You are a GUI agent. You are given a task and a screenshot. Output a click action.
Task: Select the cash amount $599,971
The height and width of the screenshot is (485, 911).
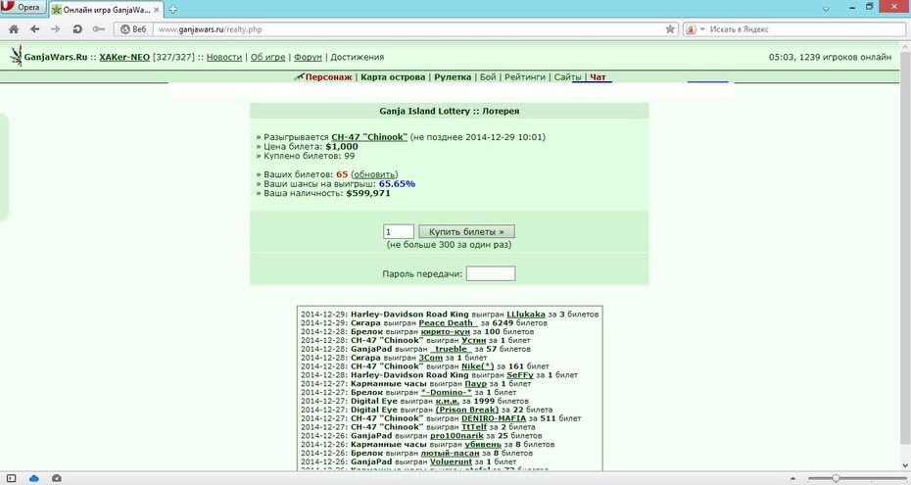(x=368, y=193)
